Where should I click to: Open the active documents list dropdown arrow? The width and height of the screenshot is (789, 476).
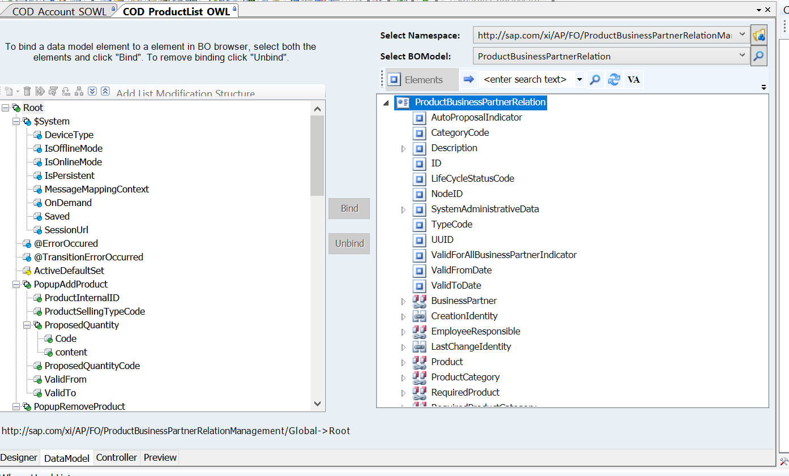tap(759, 10)
